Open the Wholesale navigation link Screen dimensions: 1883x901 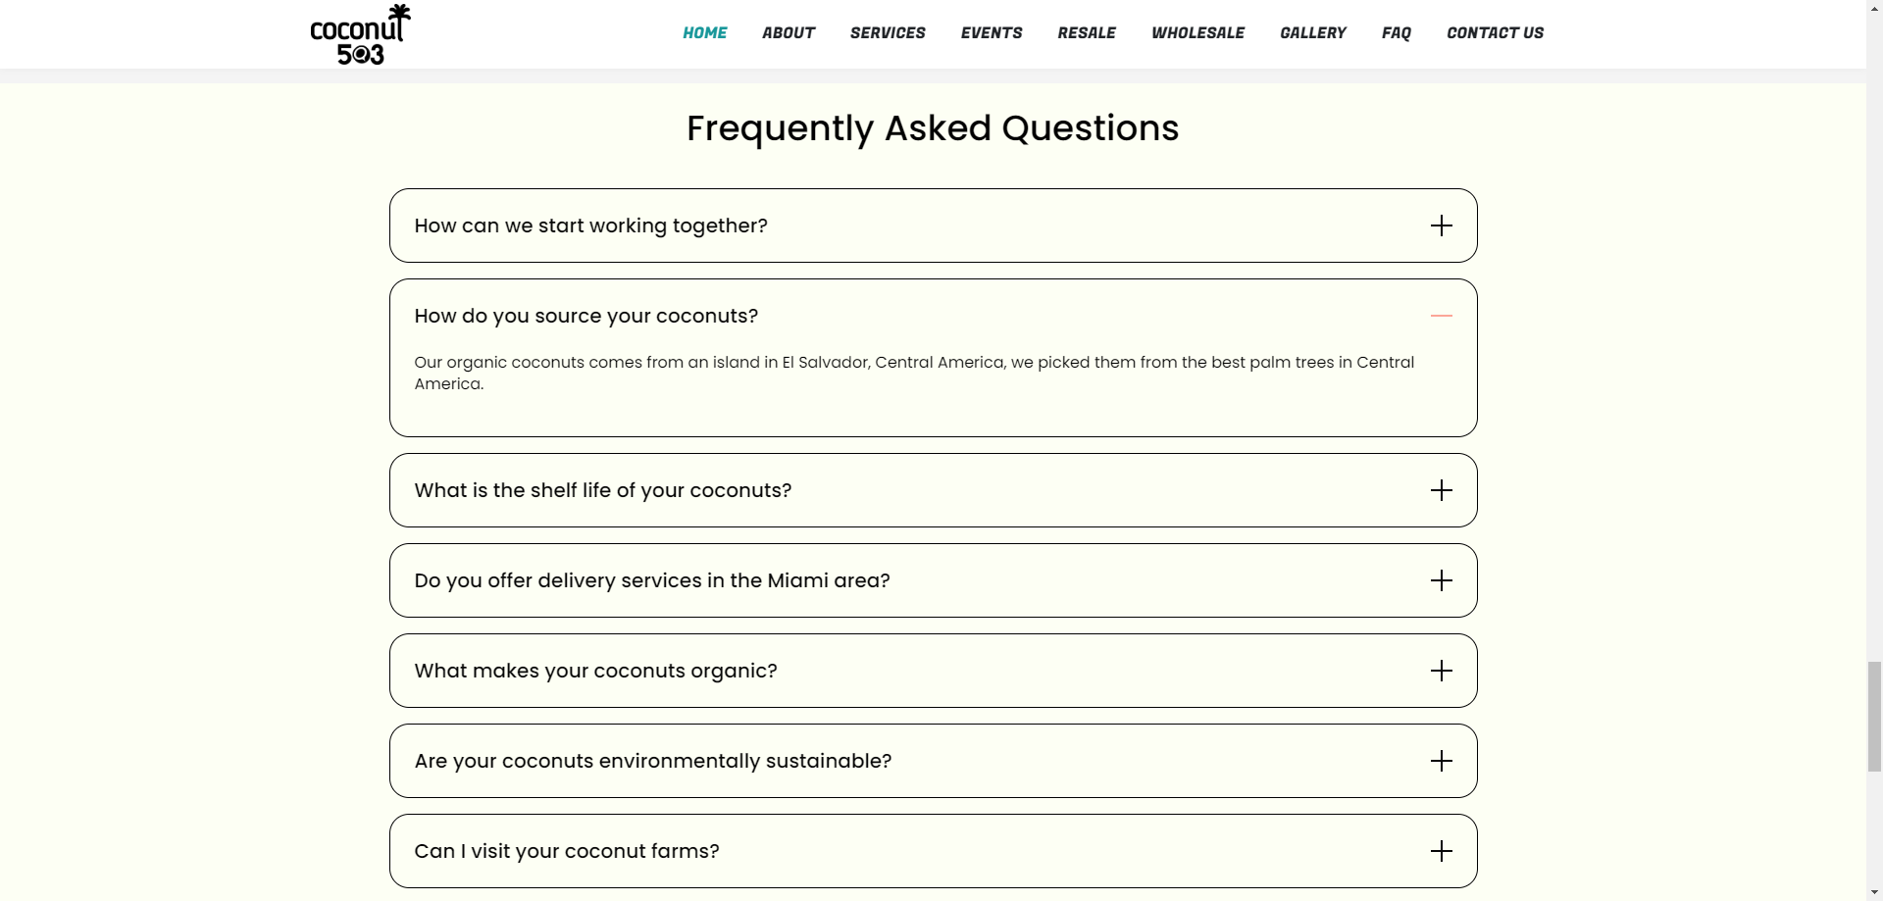click(1197, 33)
